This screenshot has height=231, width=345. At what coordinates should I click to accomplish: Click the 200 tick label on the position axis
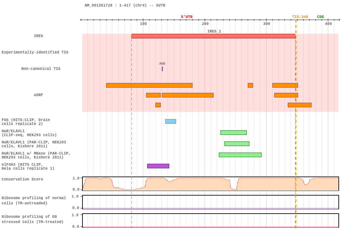tap(205, 24)
